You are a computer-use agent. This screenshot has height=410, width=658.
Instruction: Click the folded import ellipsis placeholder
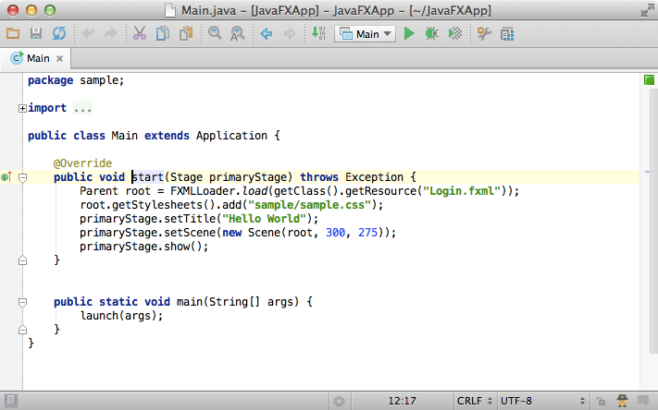[82, 108]
